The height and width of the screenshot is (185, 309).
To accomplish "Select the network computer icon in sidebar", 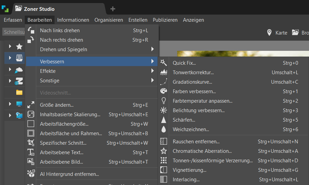I will point(19,115).
